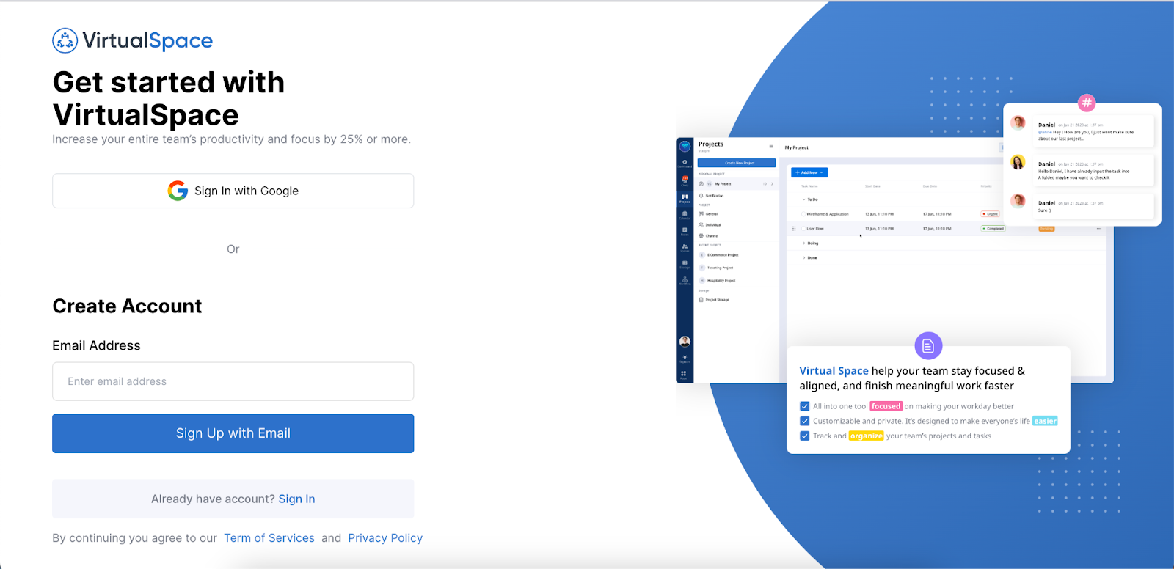Open Project Storage in preview panel

[x=714, y=300]
